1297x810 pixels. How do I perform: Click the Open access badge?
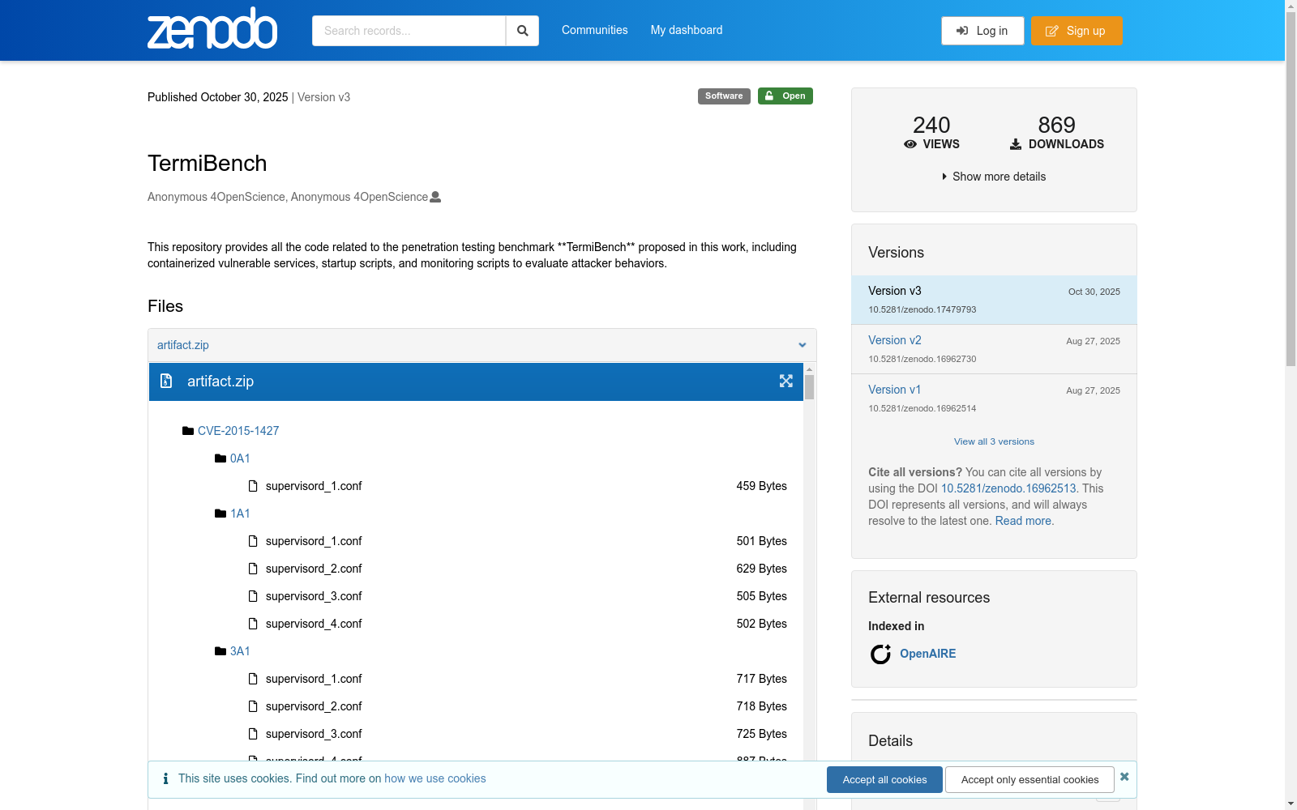click(x=785, y=96)
